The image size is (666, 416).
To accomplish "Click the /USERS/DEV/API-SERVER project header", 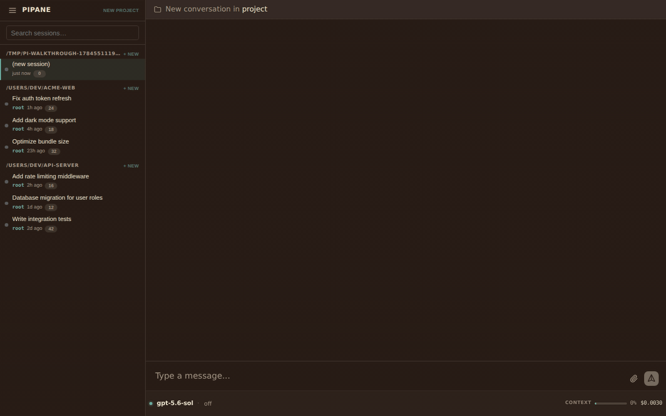I will pyautogui.click(x=42, y=165).
